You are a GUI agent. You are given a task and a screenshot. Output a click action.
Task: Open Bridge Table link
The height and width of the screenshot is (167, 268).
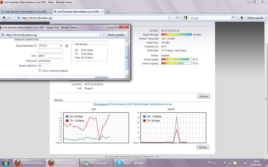pos(148,104)
